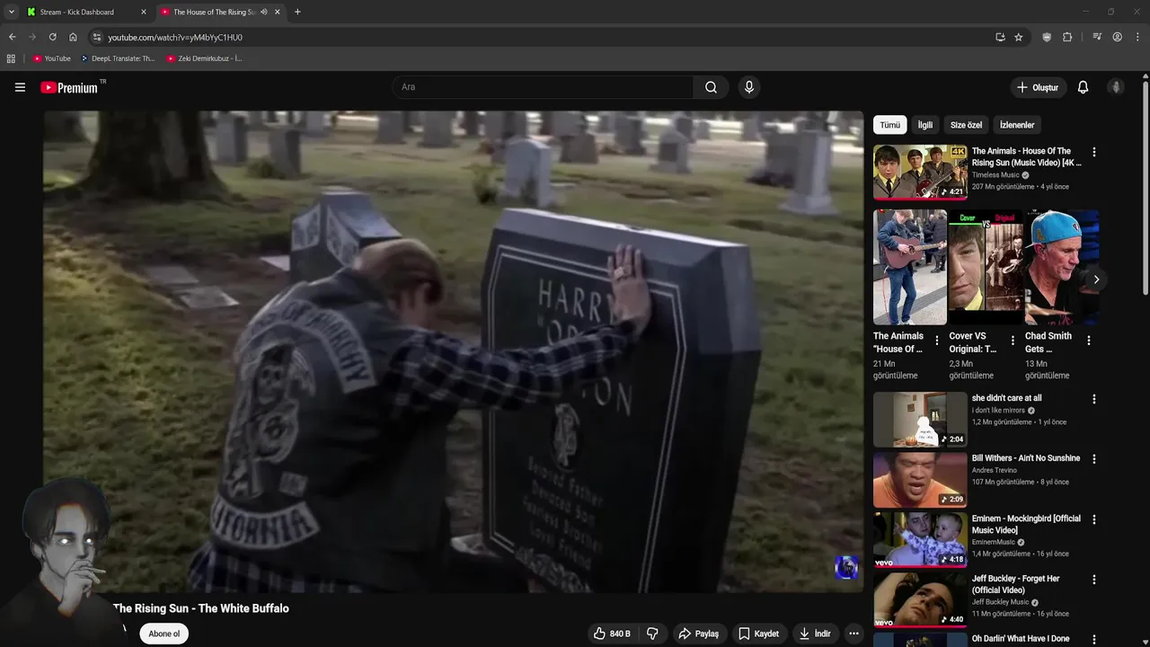Open options for Bill Withers video
1150x647 pixels.
[x=1093, y=459]
